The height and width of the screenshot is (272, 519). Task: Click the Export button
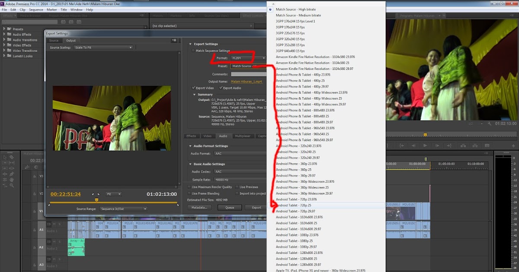click(256, 208)
